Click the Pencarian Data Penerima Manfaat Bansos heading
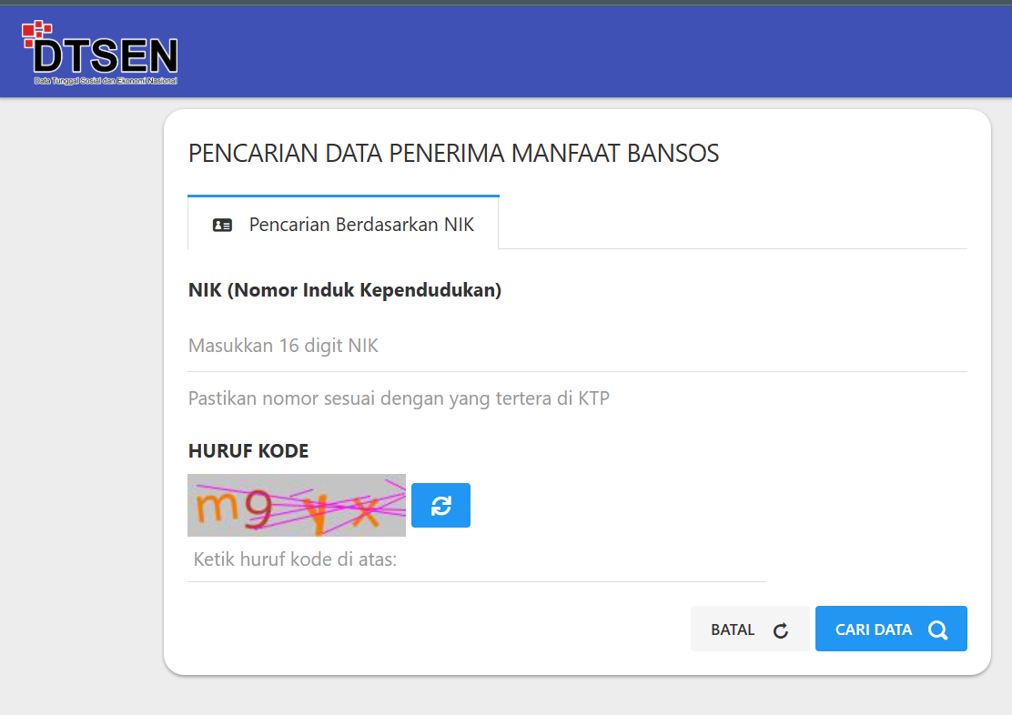Screen dimensions: 1012x715 [453, 153]
